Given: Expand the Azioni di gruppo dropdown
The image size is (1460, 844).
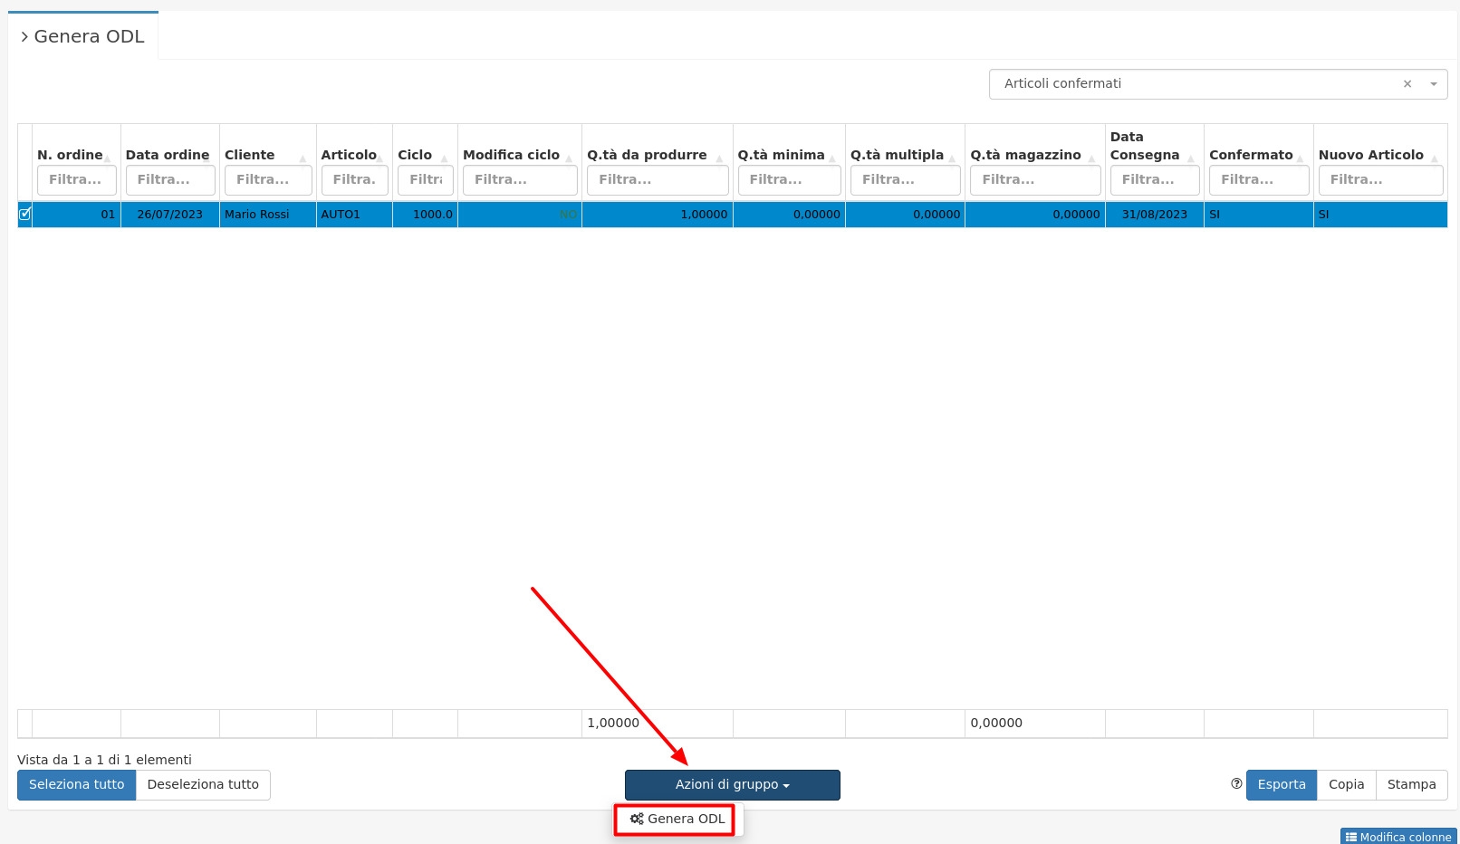Looking at the screenshot, I should pyautogui.click(x=732, y=785).
